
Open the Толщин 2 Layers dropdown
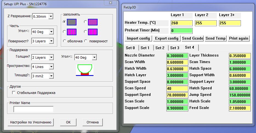[x=51, y=57]
